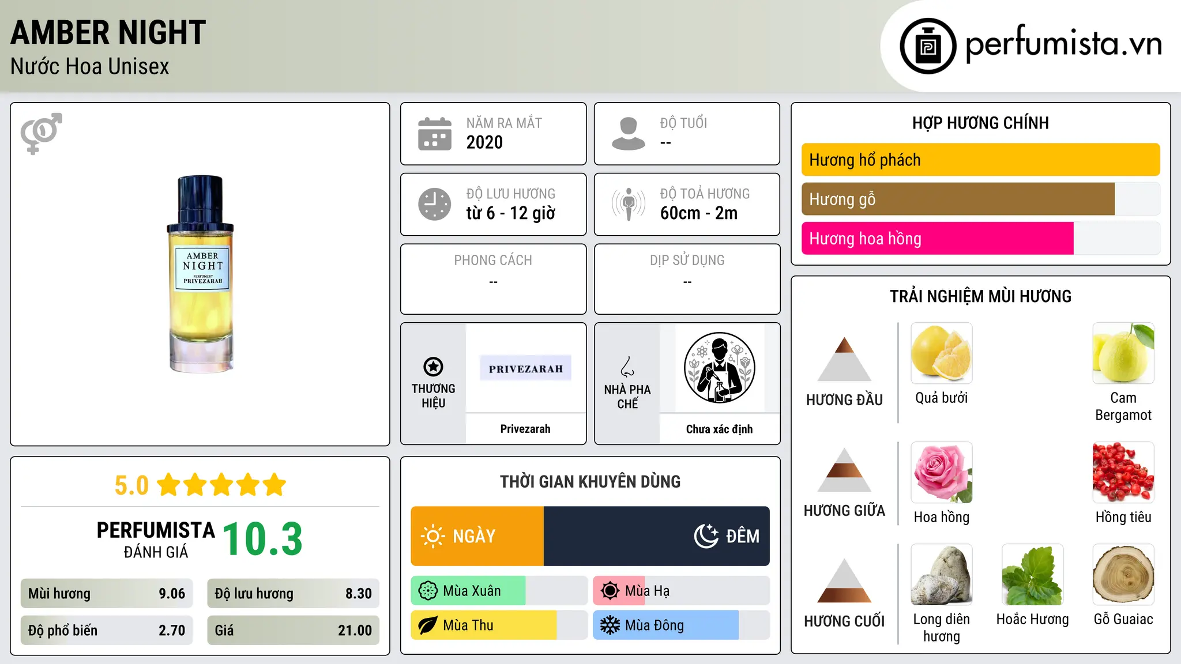Click the Mùa Đông season bar
Viewport: 1181px width, 664px height.
(x=681, y=625)
